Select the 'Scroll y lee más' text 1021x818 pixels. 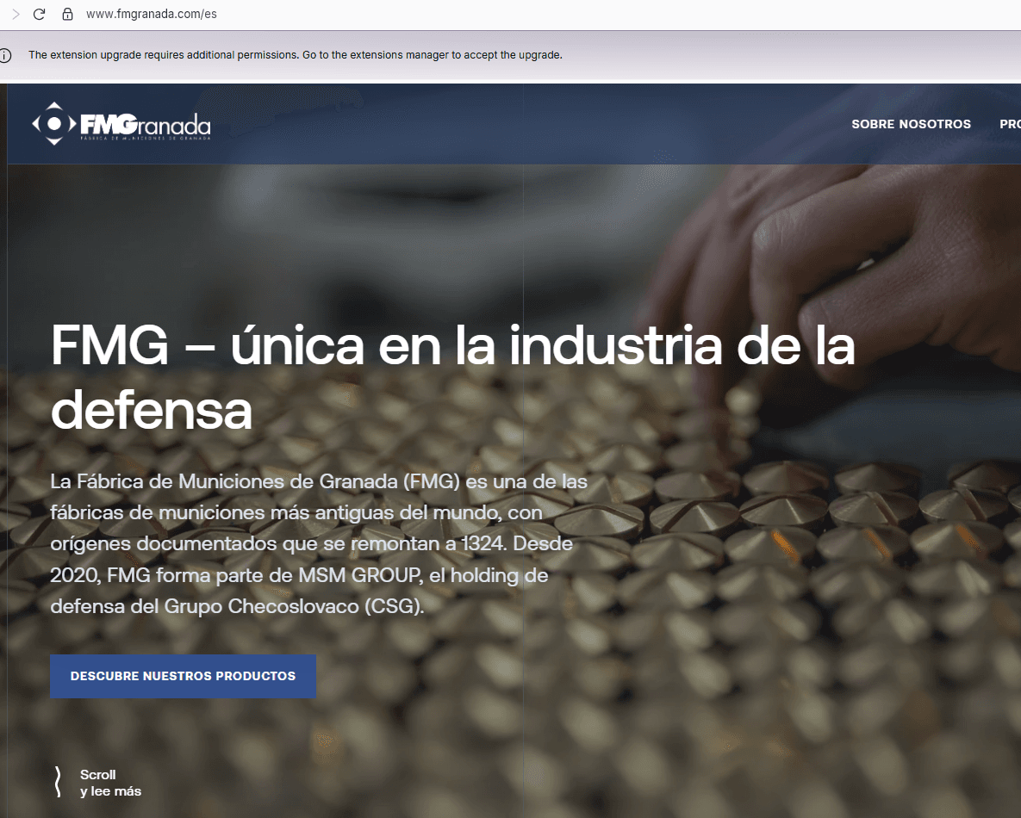110,783
